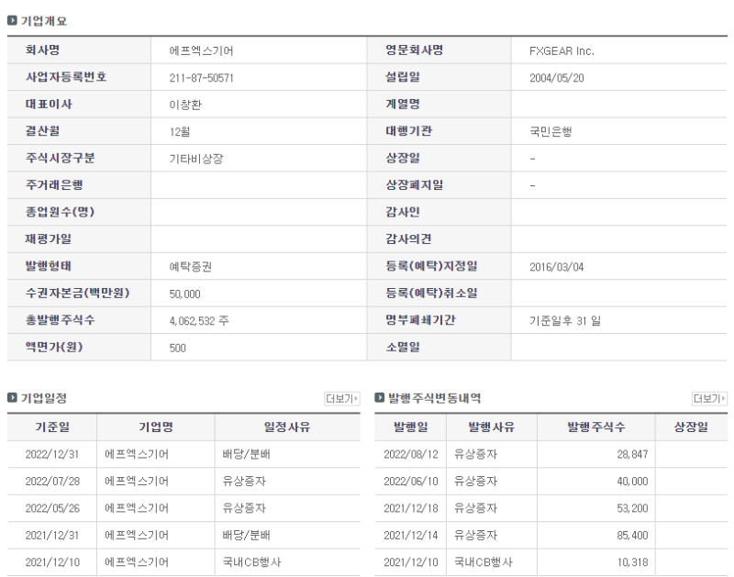Image resolution: width=734 pixels, height=577 pixels.
Task: Select issued shares 40,000
Action: pos(632,482)
